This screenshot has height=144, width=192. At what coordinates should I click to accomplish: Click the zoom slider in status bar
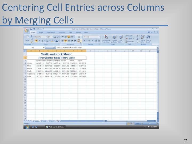coord(149,123)
